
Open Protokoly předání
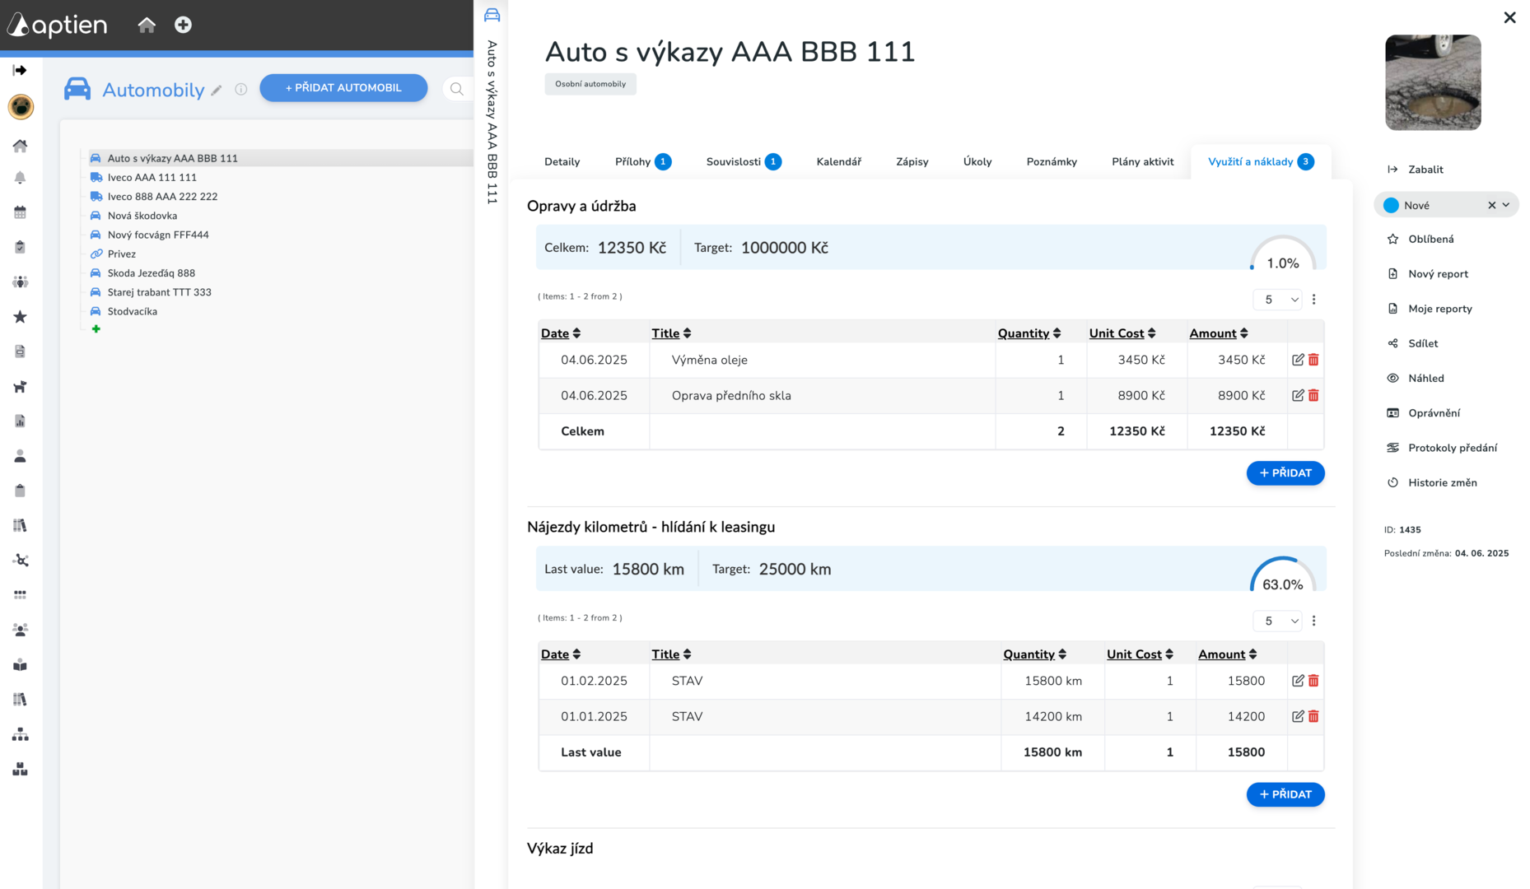[x=1443, y=448]
